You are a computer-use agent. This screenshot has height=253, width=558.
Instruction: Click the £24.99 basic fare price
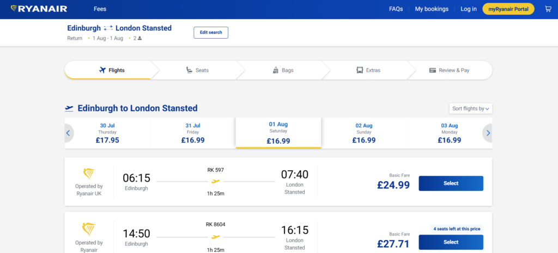click(x=393, y=185)
